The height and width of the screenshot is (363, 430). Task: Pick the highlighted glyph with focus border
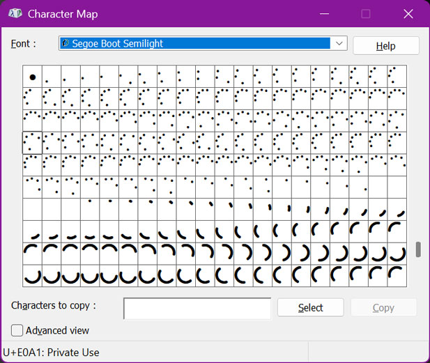tap(32, 143)
